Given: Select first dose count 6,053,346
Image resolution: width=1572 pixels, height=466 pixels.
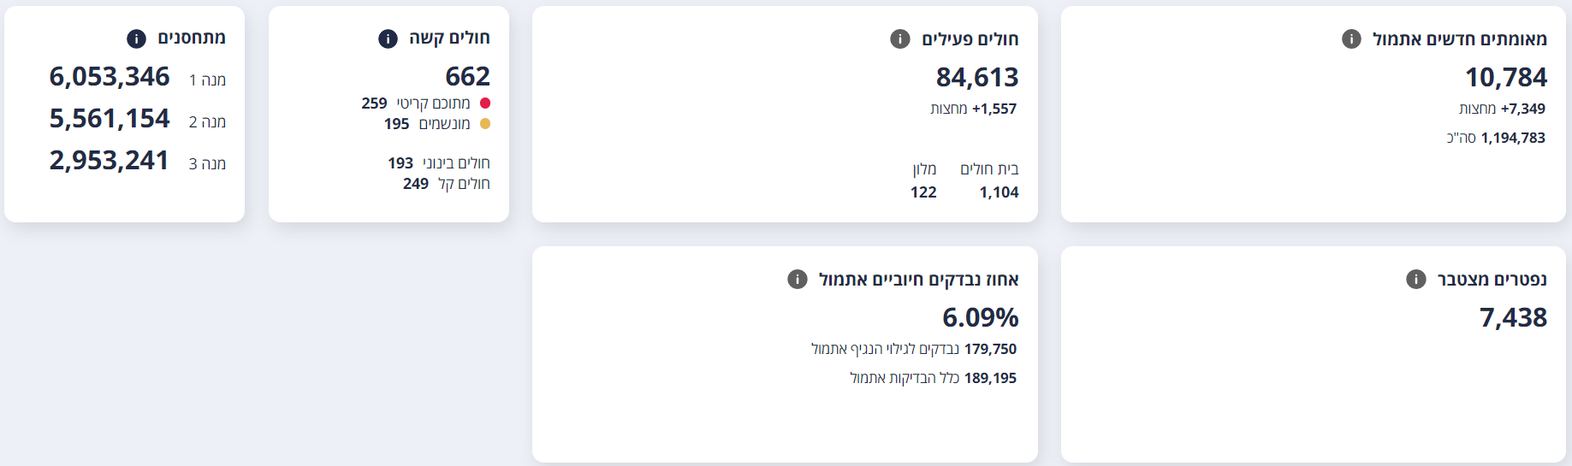Looking at the screenshot, I should (110, 76).
